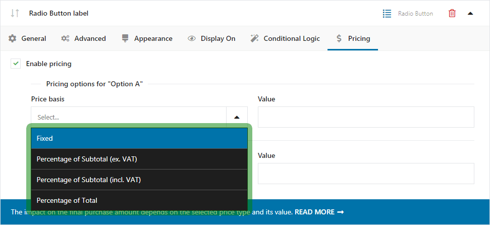Open the General tab
Viewport: 490px width, 225px height.
(x=27, y=38)
